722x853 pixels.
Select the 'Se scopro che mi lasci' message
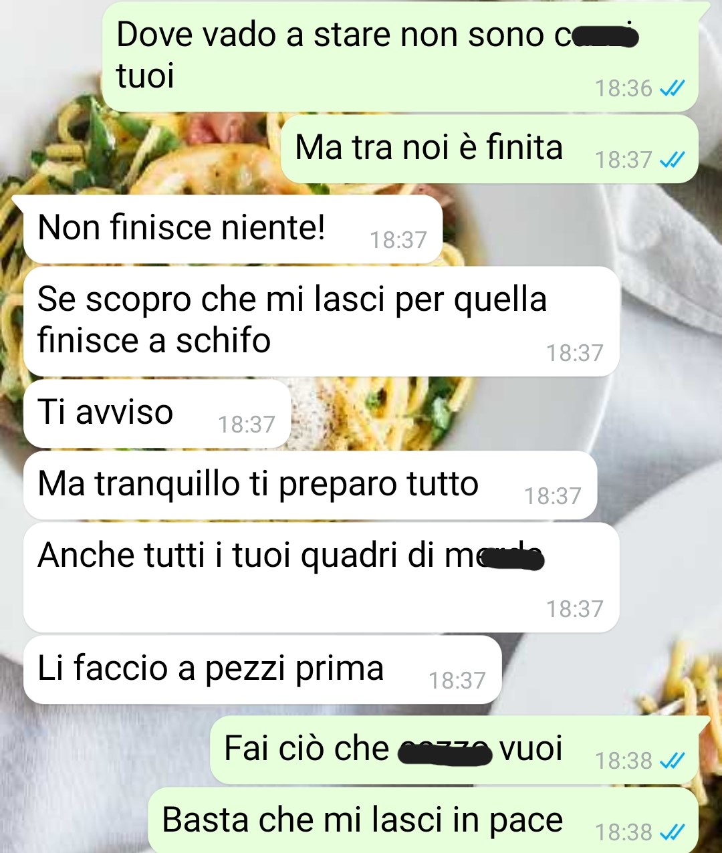point(321,321)
